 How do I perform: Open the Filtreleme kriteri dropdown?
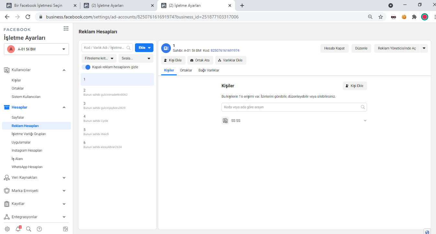[99, 58]
